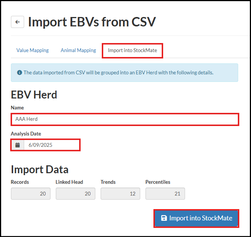The image size is (251, 237).
Task: Click the EBV Herd section heading
Action: pos(34,94)
